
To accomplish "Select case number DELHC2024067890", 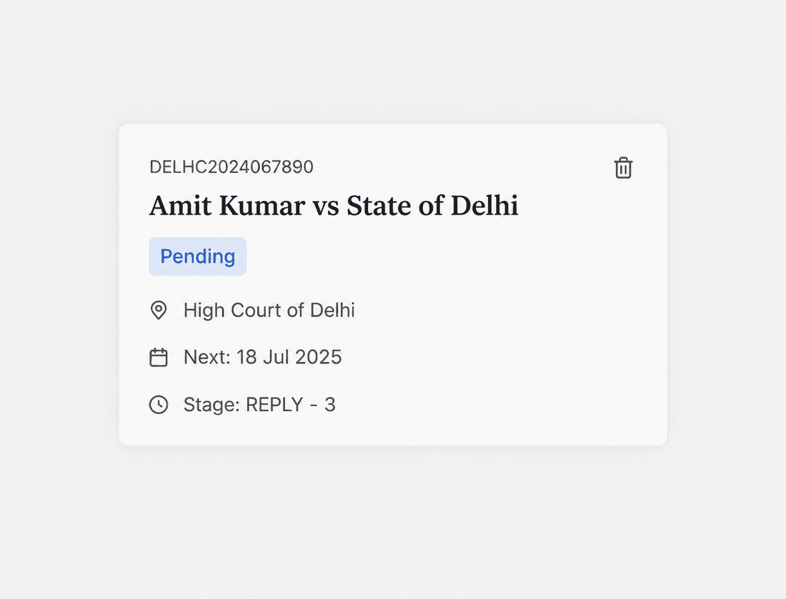I will [x=231, y=167].
